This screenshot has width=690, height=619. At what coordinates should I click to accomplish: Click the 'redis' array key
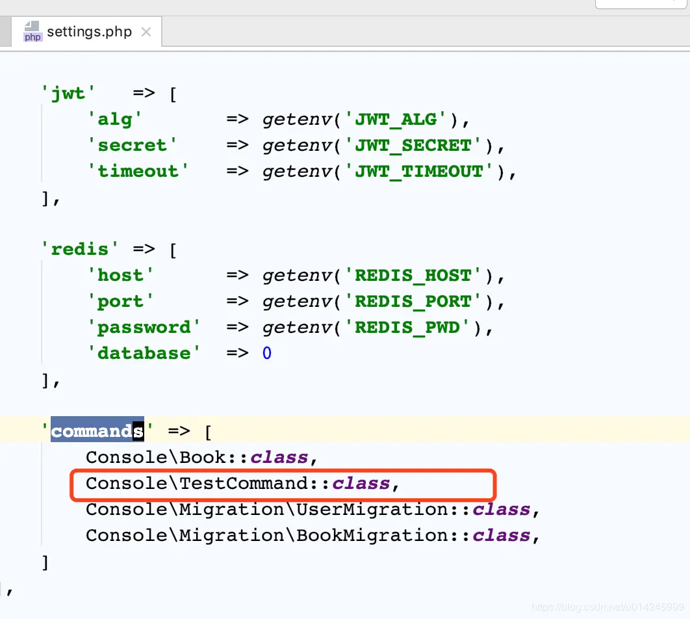pyautogui.click(x=80, y=249)
